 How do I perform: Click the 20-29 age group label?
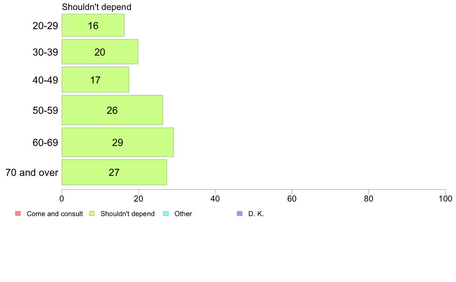(x=45, y=26)
